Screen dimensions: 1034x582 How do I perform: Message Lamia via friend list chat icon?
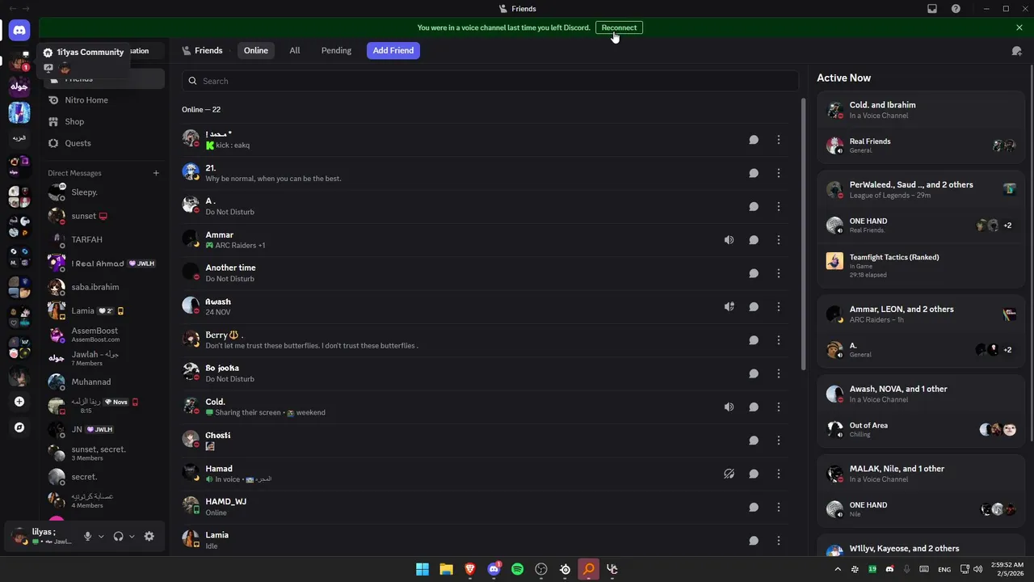754,541
